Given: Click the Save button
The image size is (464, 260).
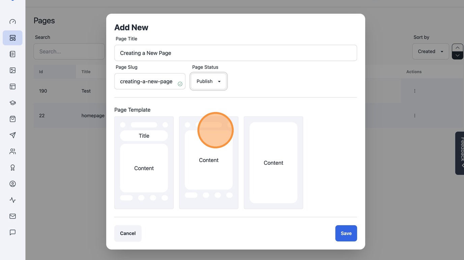Looking at the screenshot, I should coord(346,233).
